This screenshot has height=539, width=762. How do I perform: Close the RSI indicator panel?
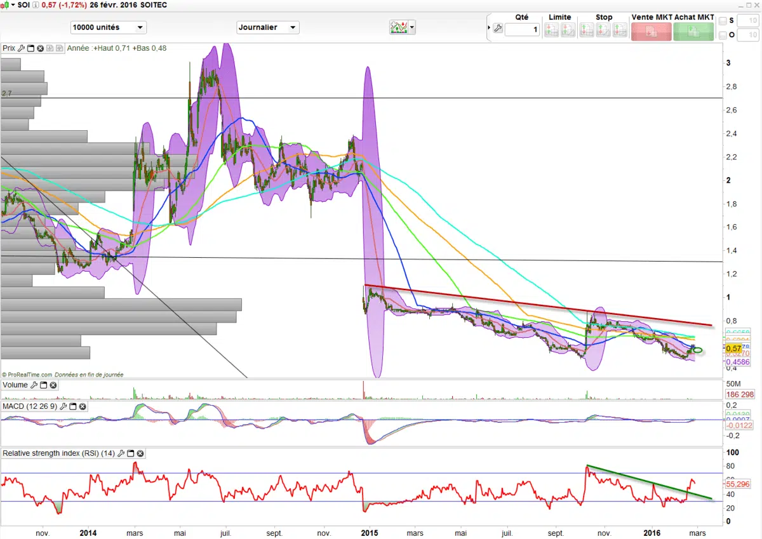[x=140, y=453]
